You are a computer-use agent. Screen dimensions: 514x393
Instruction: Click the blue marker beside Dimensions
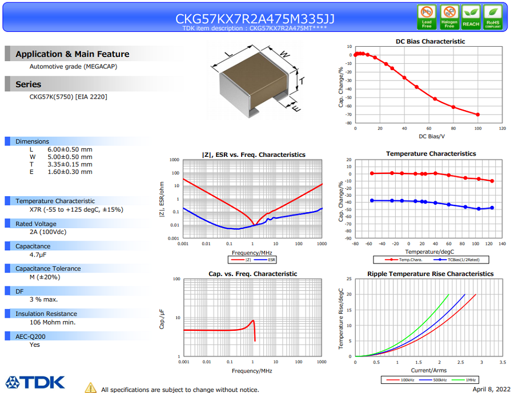7,141
